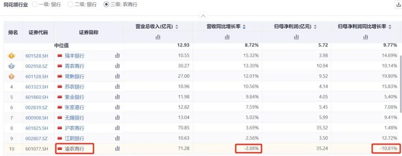Open 瑞丰银行 stock name link

[x=74, y=56]
